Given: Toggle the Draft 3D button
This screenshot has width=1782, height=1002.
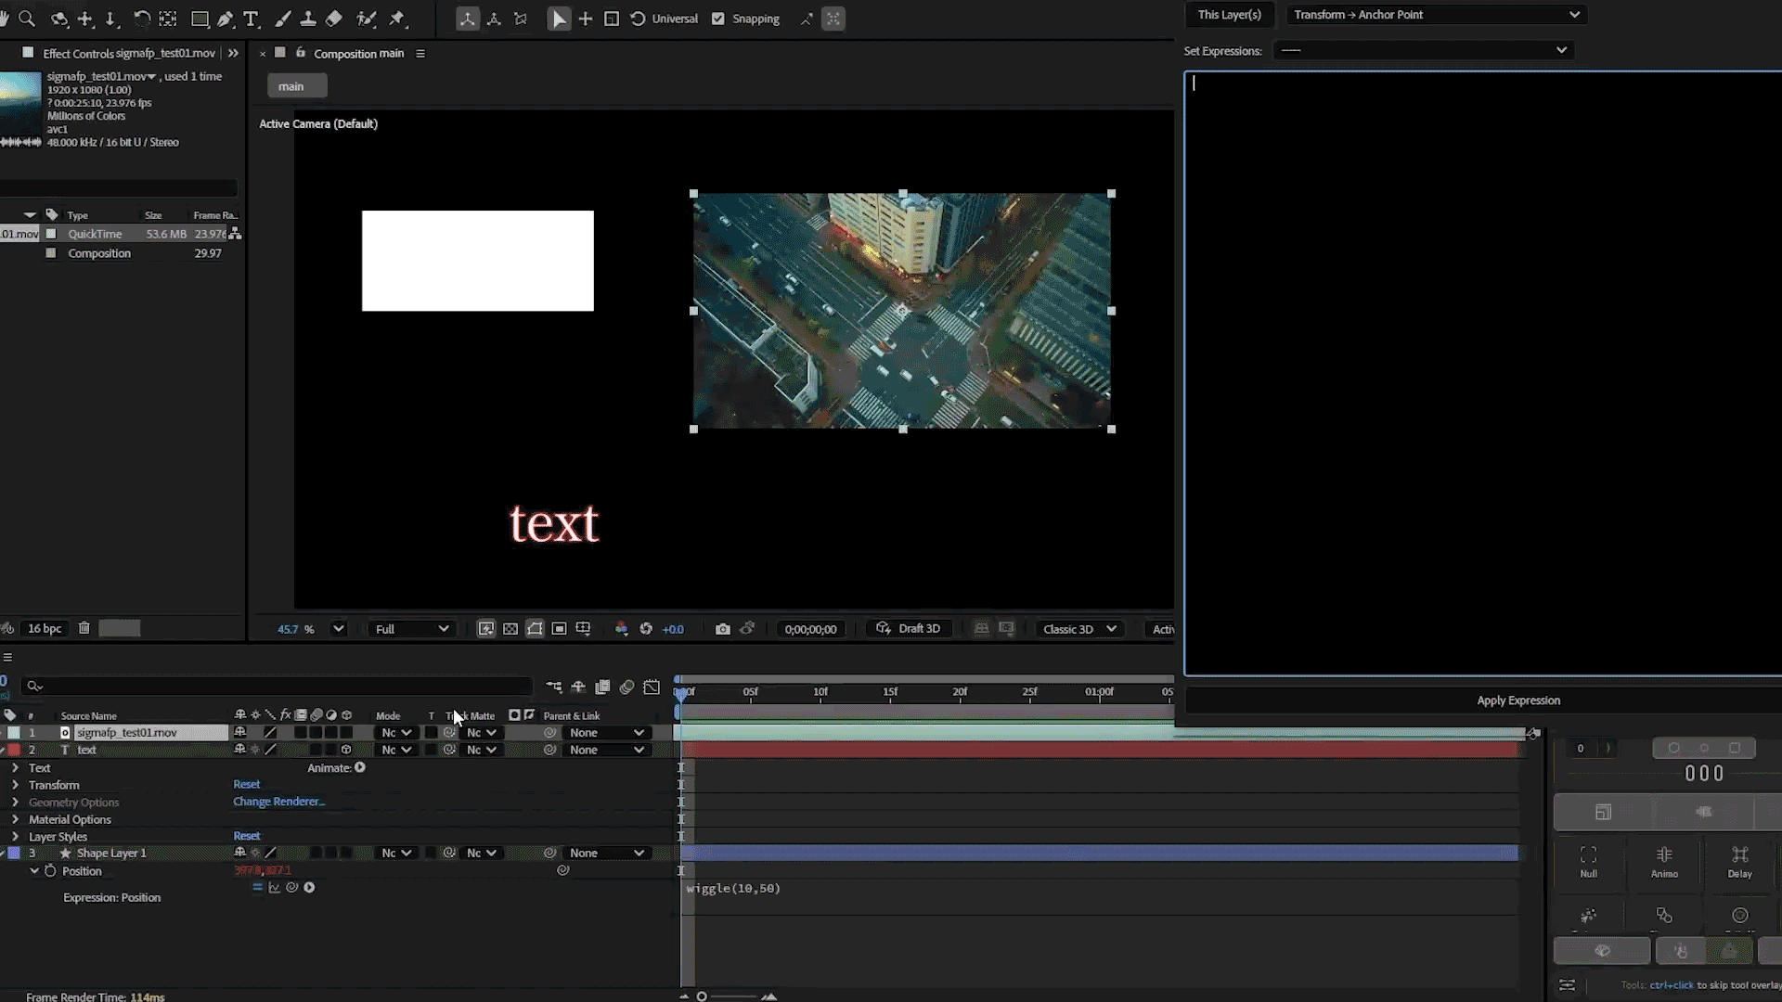Looking at the screenshot, I should tap(909, 629).
